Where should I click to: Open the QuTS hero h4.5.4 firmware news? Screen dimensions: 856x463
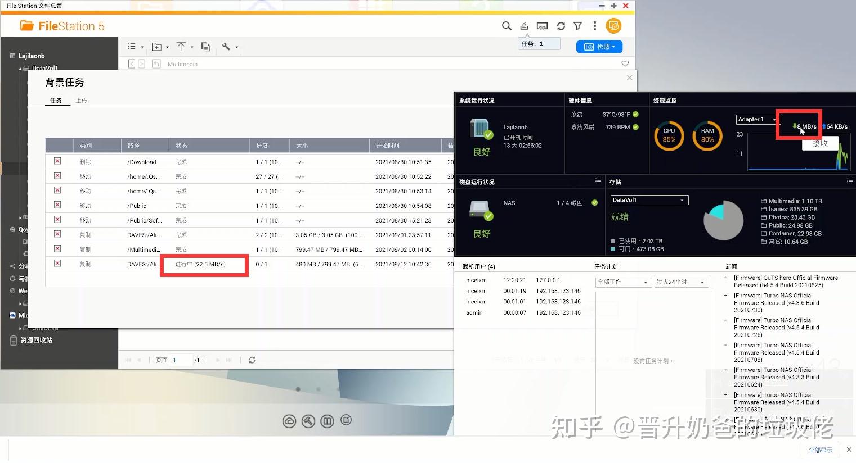tap(786, 282)
